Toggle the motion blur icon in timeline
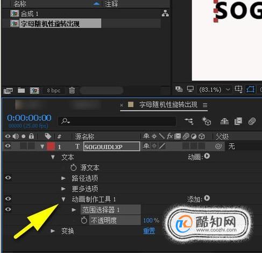 click(252, 121)
